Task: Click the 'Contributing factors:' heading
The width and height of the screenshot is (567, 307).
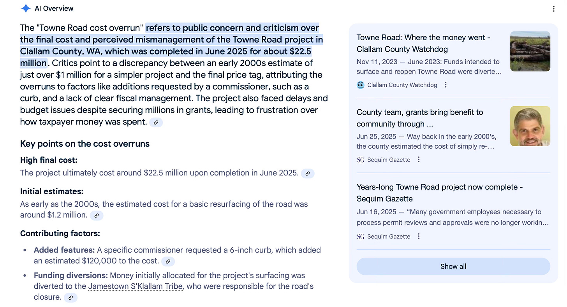Action: [x=60, y=233]
